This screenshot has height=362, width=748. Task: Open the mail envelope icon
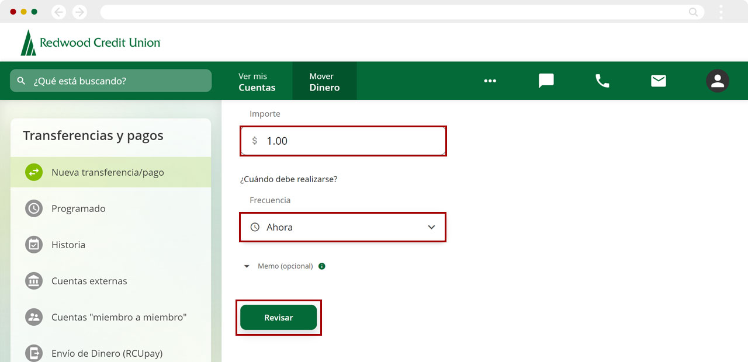658,81
